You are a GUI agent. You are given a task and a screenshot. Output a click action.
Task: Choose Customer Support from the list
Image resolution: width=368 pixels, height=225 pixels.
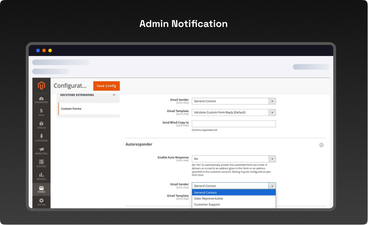207,205
